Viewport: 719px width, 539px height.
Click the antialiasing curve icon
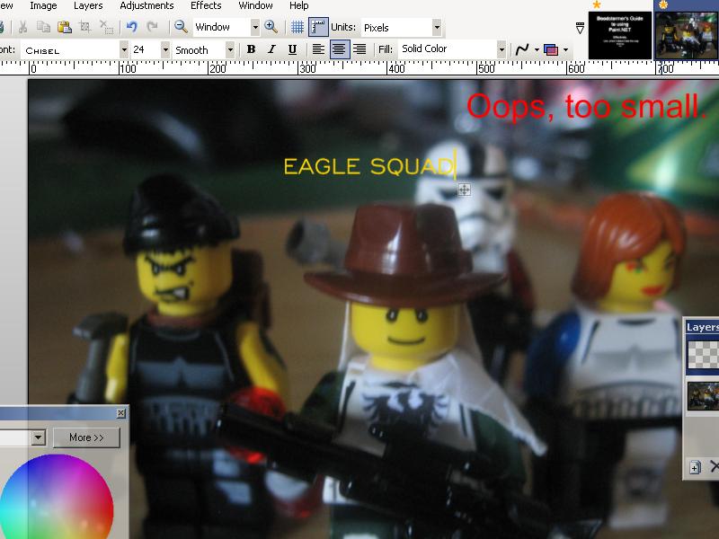[522, 49]
